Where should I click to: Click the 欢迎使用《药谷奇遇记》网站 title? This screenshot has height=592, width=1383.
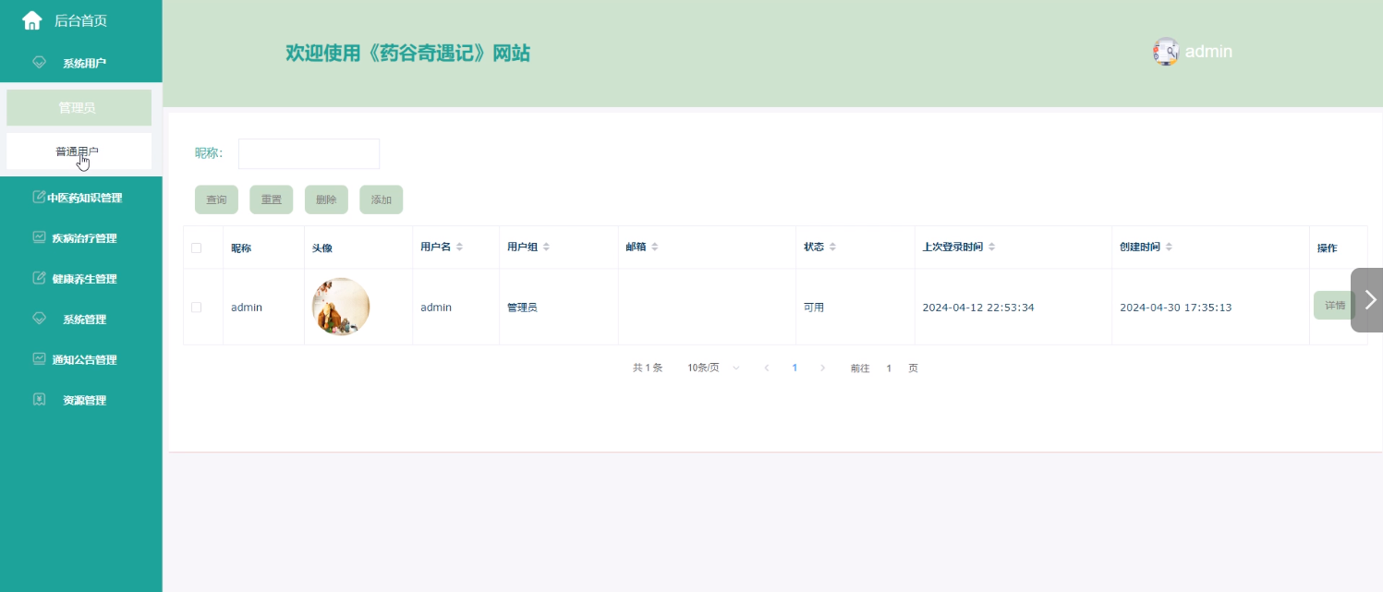click(408, 53)
